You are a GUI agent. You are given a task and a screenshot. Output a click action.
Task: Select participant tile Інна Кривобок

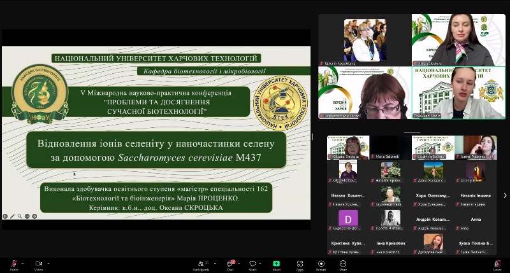pyautogui.click(x=390, y=244)
